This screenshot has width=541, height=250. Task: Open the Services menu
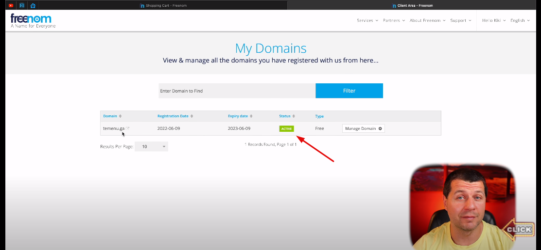point(367,21)
